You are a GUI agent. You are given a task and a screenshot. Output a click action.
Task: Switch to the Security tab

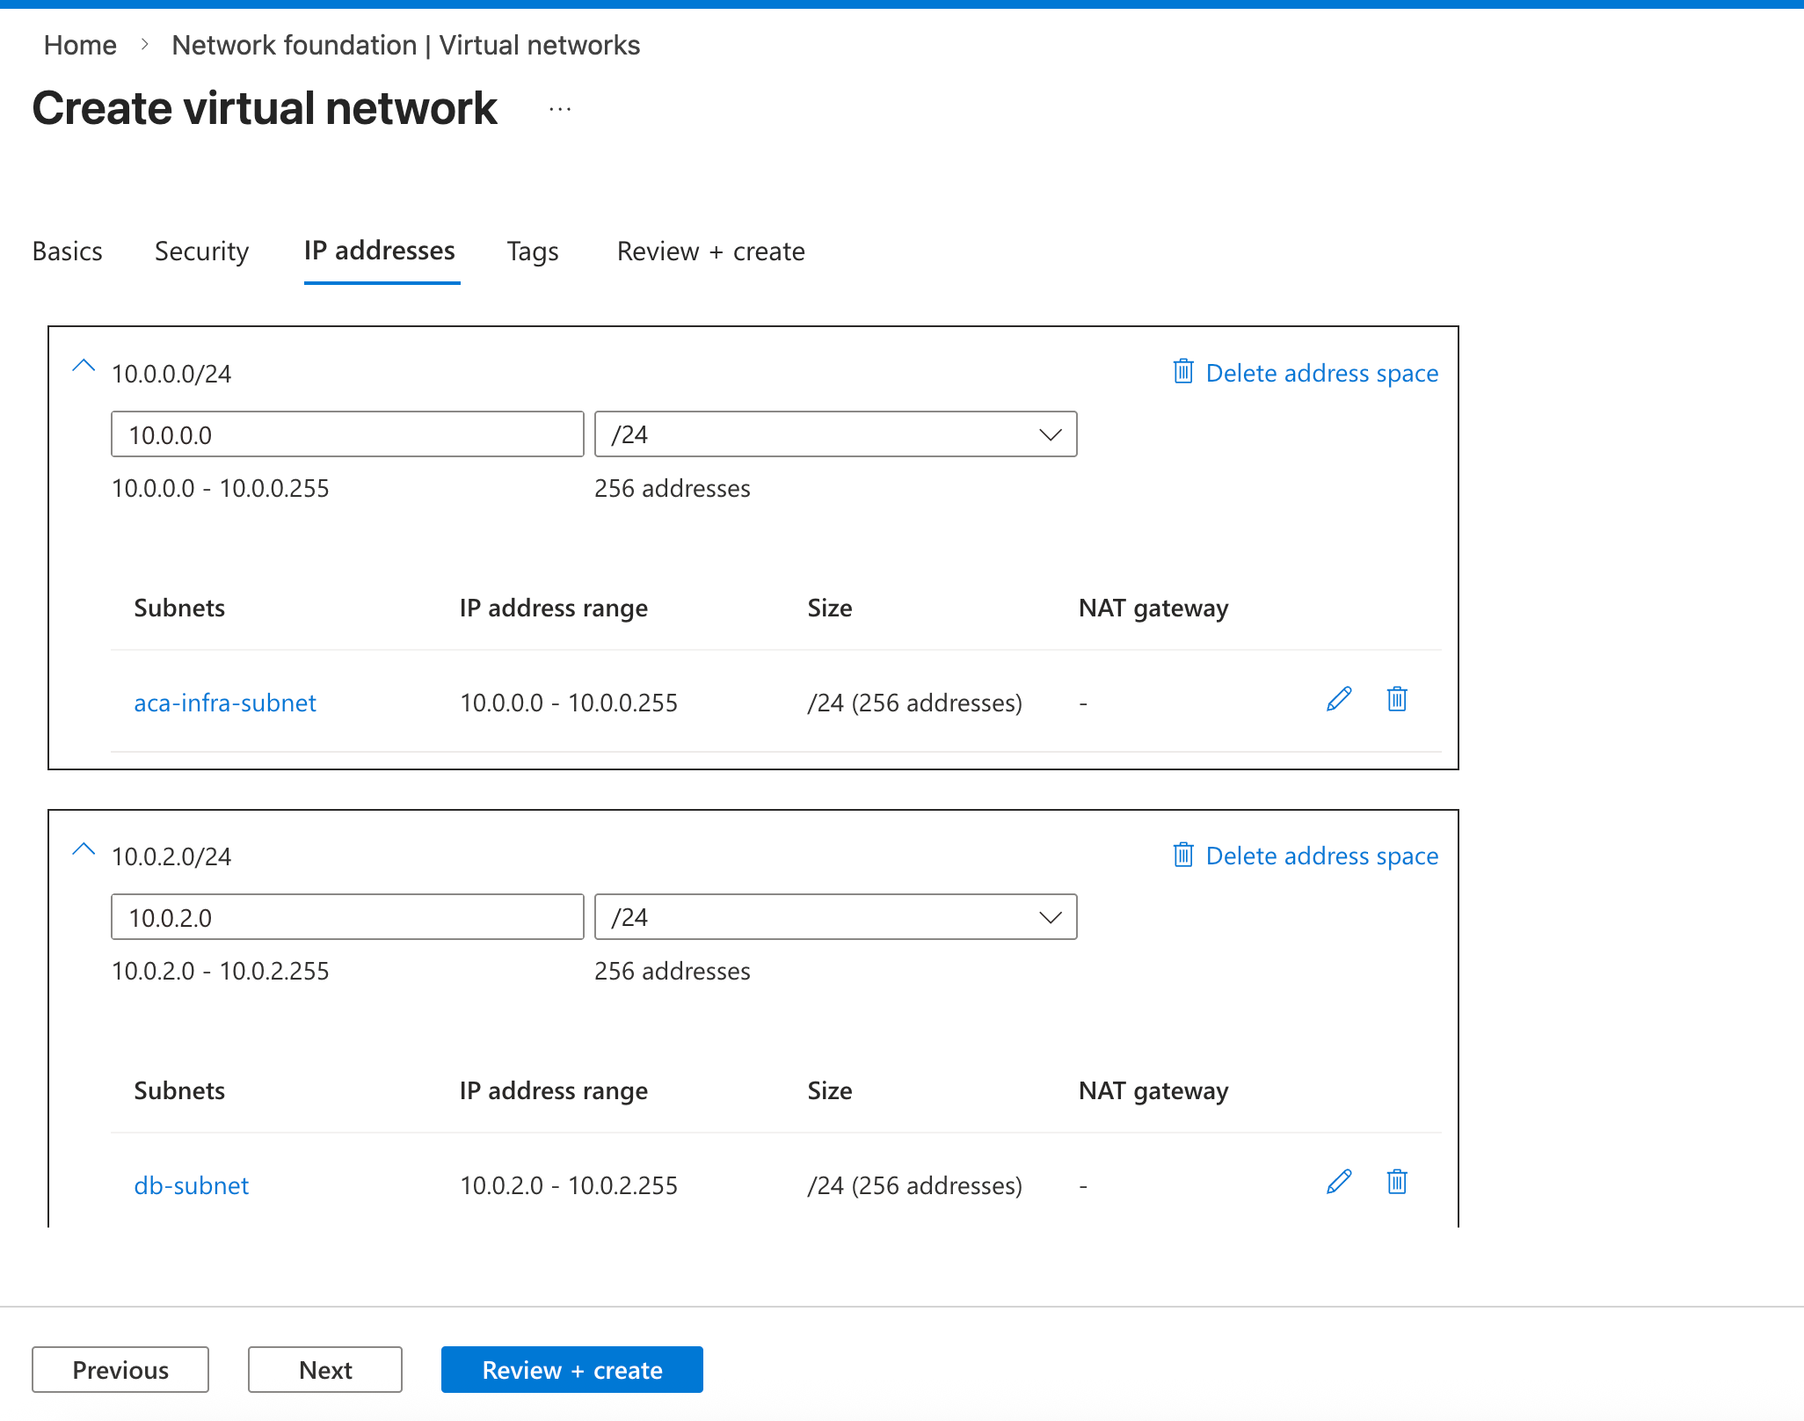tap(201, 251)
